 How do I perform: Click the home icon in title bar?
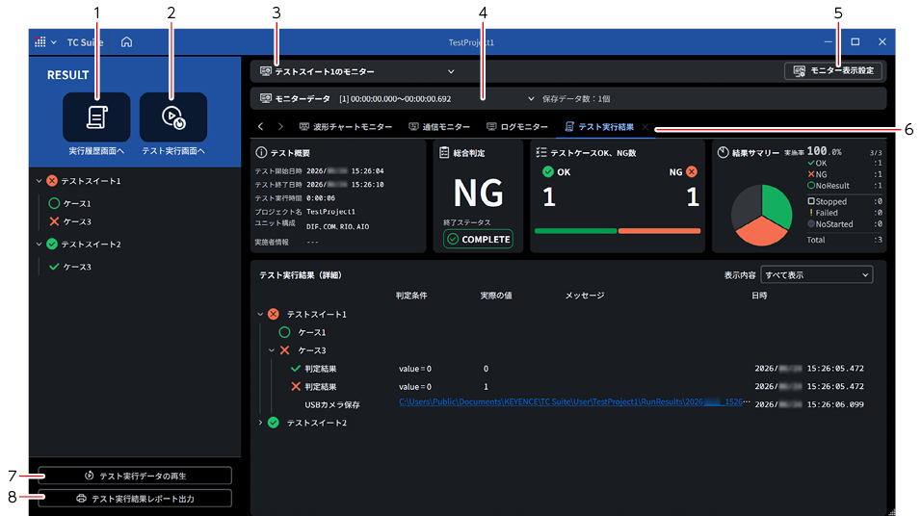pyautogui.click(x=126, y=41)
